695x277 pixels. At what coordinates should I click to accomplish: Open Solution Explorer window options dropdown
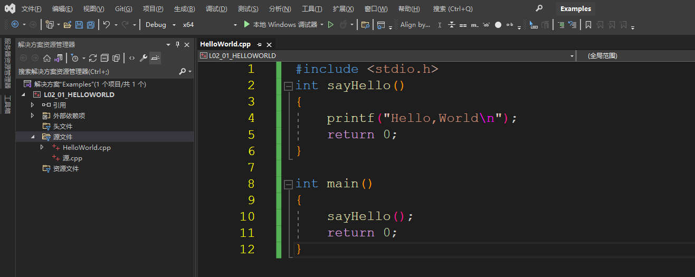click(x=168, y=44)
